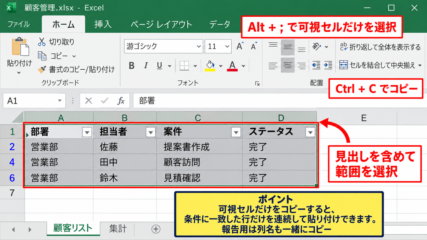Click the text orientation angle icon
Image resolution: width=427 pixels, height=240 pixels.
click(316, 47)
